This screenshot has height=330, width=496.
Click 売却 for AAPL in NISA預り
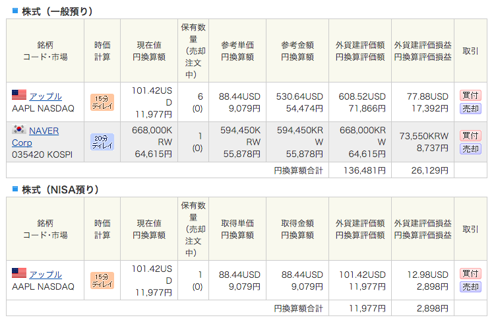470,286
